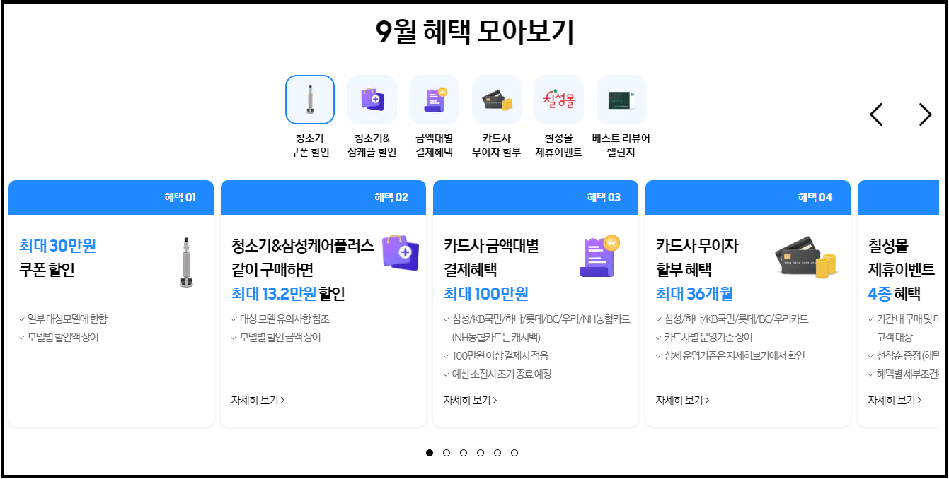Select the last carousel pagination dot
The height and width of the screenshot is (479, 949).
tap(515, 454)
